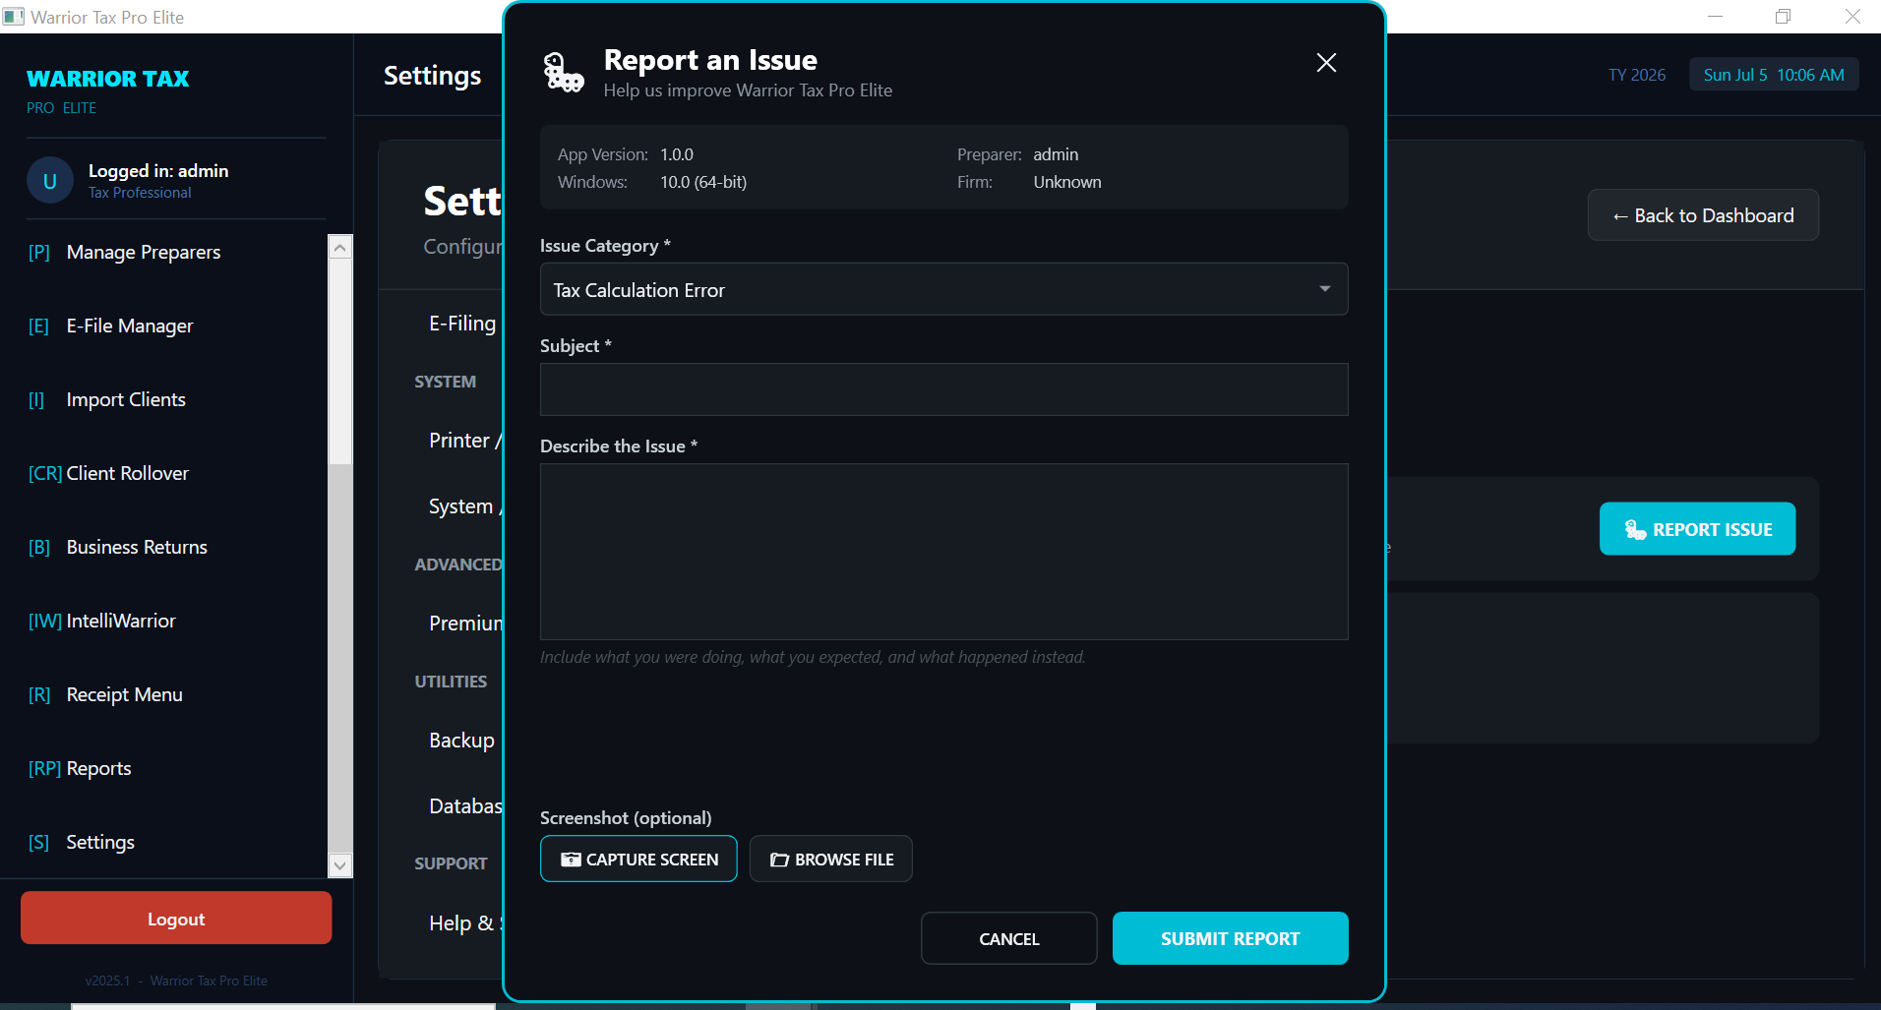This screenshot has height=1010, width=1881.
Task: Open Reports in sidebar
Action: [163, 769]
